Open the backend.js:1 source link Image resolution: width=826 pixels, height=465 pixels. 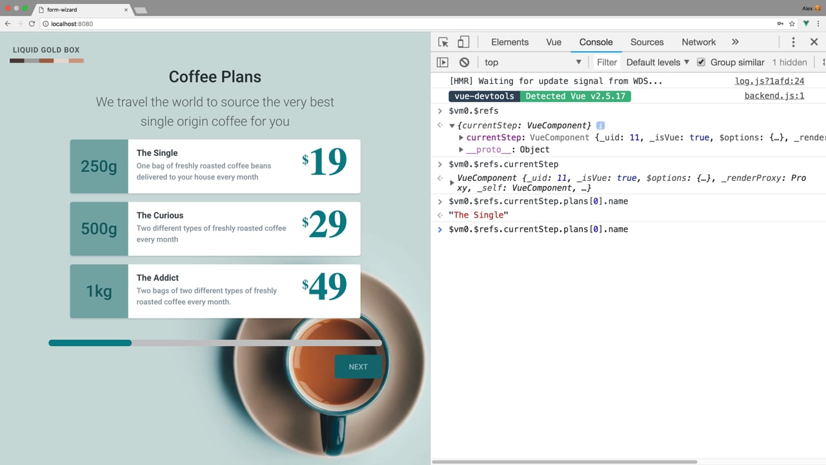pyautogui.click(x=774, y=96)
